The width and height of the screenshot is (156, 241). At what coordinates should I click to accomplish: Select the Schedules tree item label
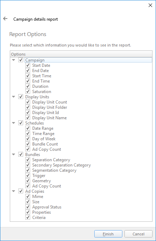click(34, 123)
